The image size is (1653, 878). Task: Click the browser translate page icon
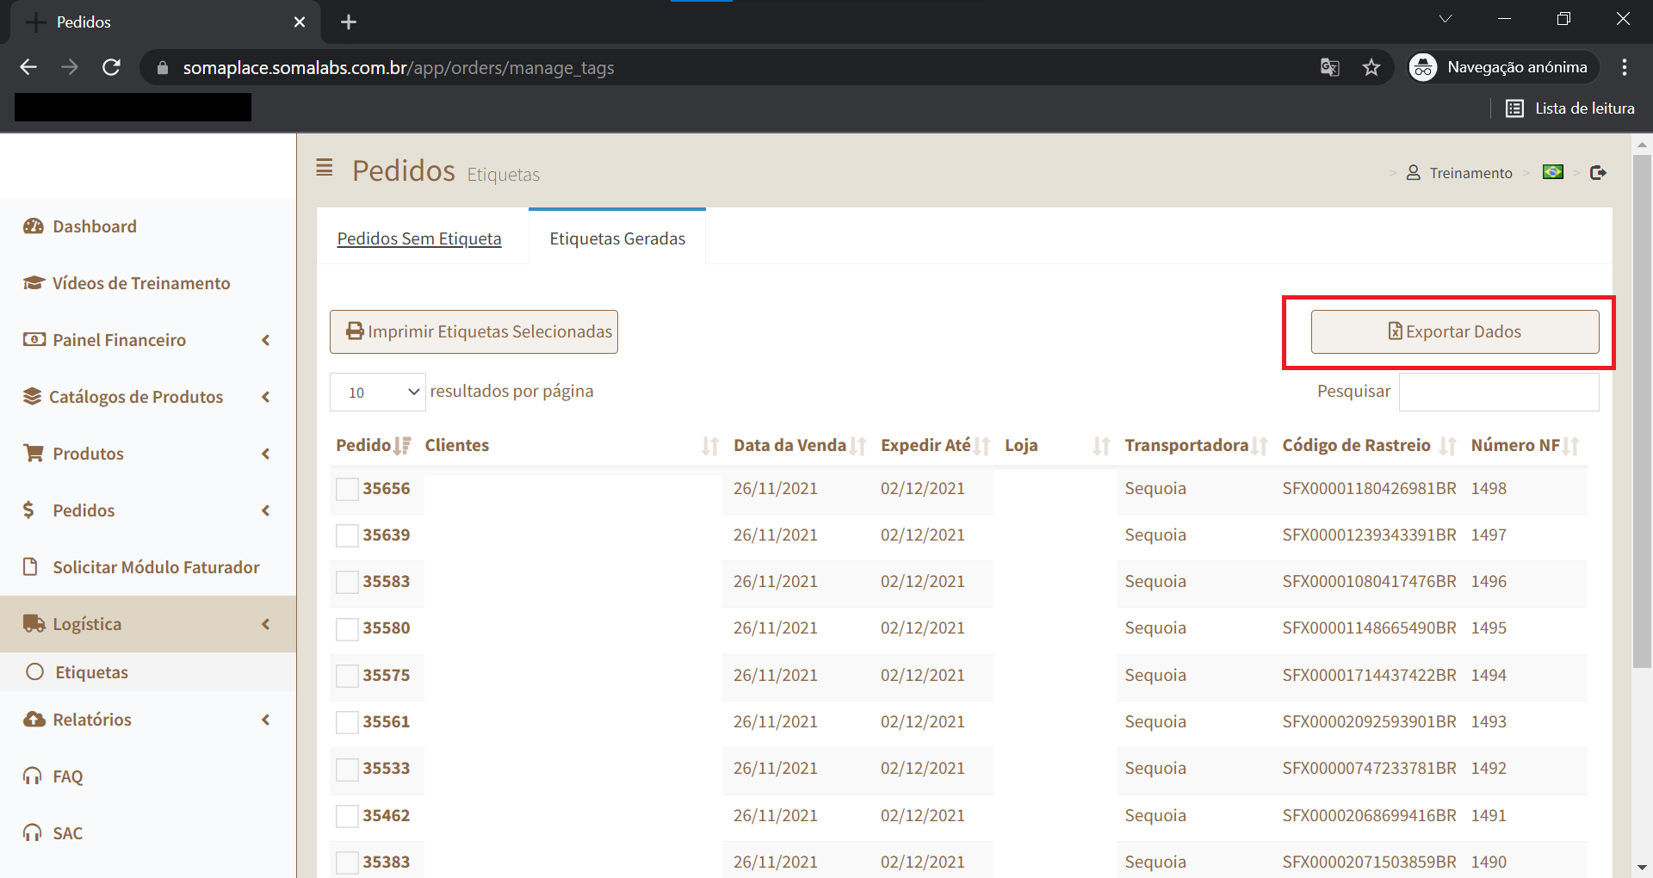coord(1329,67)
